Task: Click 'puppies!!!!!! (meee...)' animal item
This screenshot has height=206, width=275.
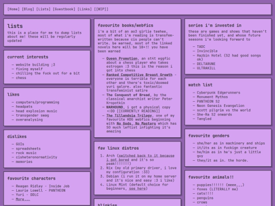Action: (221, 185)
